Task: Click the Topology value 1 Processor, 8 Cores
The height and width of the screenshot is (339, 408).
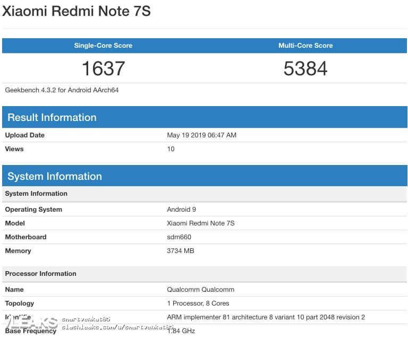Action: tap(198, 303)
